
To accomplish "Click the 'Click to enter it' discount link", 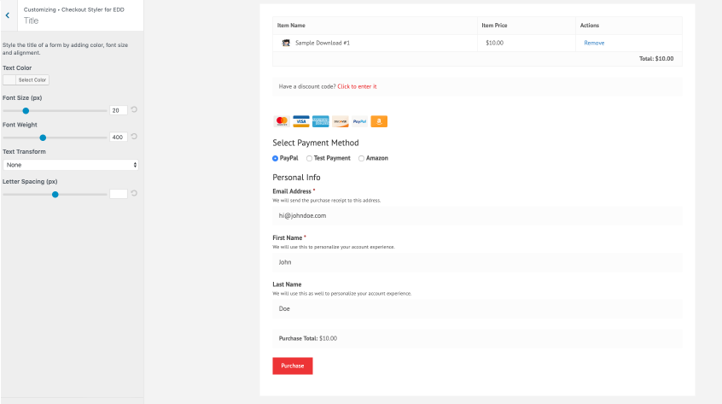I will click(357, 86).
